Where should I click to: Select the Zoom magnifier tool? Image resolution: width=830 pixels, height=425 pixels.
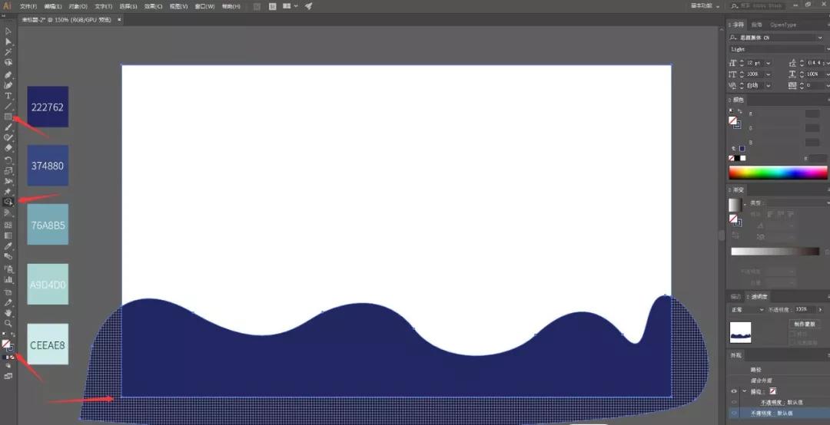tap(8, 324)
